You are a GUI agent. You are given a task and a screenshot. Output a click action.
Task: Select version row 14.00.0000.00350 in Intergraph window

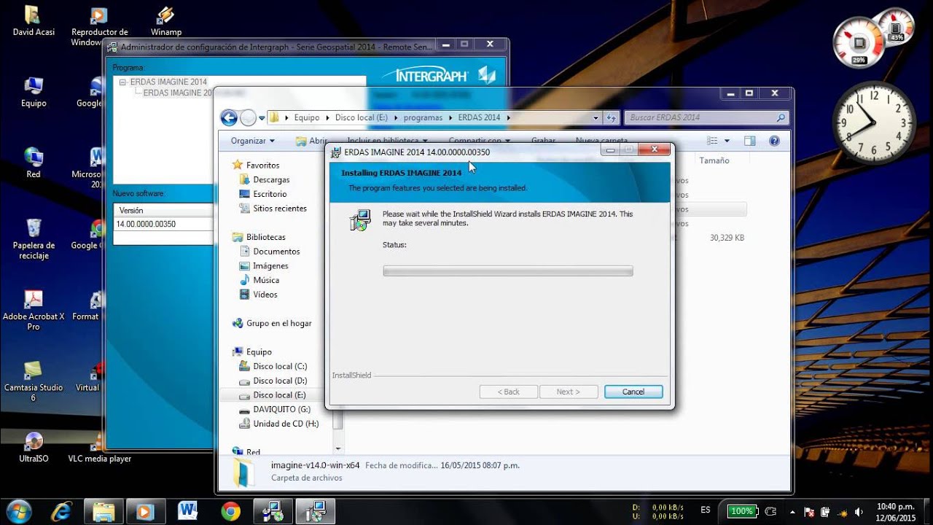click(163, 224)
